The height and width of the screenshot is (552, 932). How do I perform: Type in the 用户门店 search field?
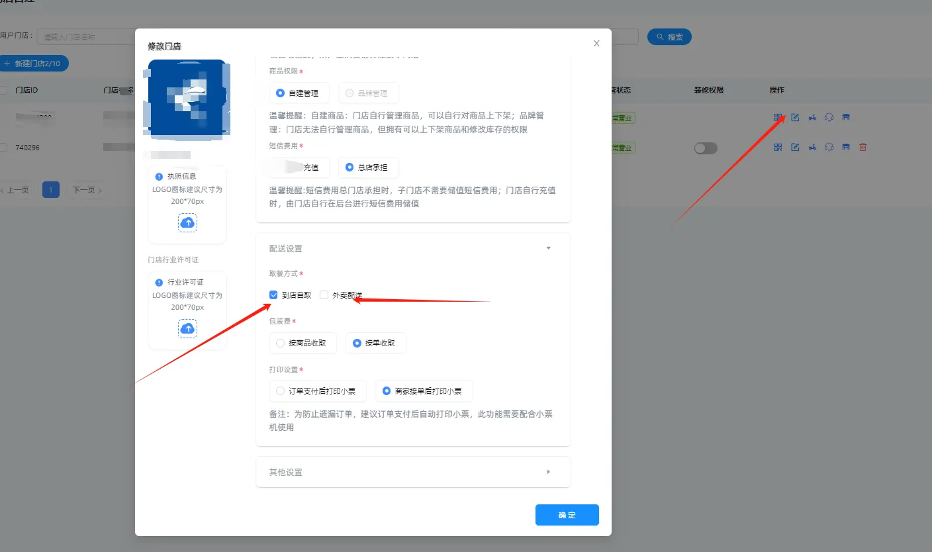tap(86, 36)
